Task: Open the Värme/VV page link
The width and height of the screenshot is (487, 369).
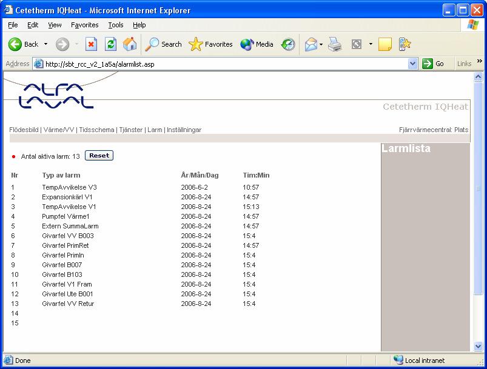Action: point(59,130)
